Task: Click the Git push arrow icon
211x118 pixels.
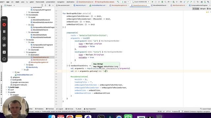Action: tap(191, 2)
